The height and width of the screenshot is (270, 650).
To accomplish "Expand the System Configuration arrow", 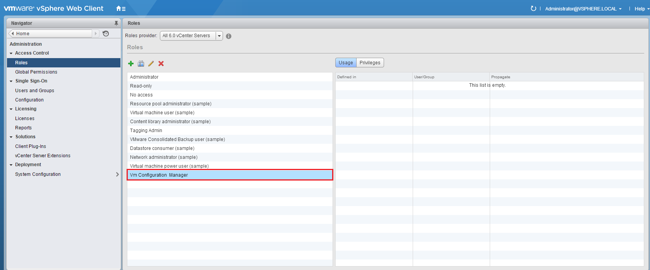I will pos(117,174).
